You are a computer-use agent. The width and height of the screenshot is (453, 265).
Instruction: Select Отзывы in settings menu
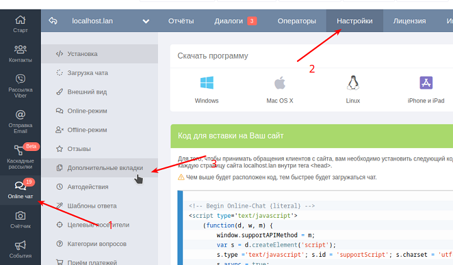(99, 149)
